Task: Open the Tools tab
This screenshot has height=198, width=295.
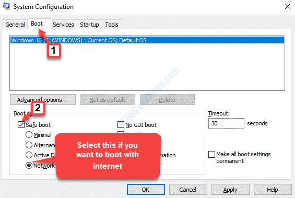Action: 112,25
